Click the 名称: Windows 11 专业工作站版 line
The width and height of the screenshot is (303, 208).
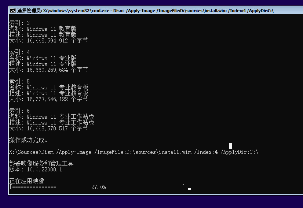click(x=51, y=117)
